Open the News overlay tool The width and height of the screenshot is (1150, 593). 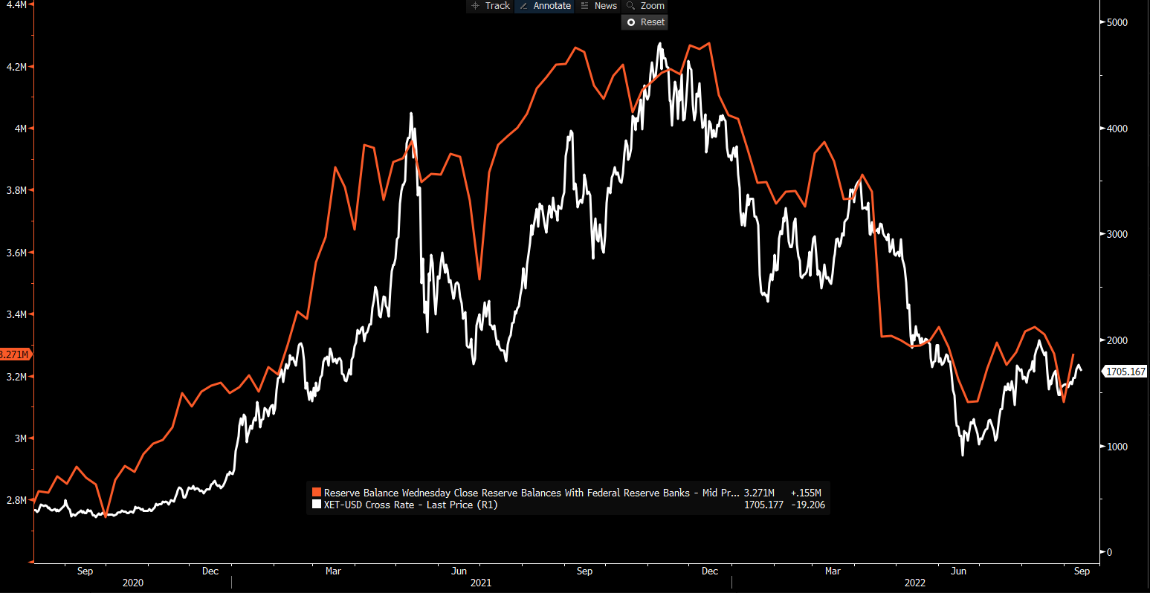598,6
